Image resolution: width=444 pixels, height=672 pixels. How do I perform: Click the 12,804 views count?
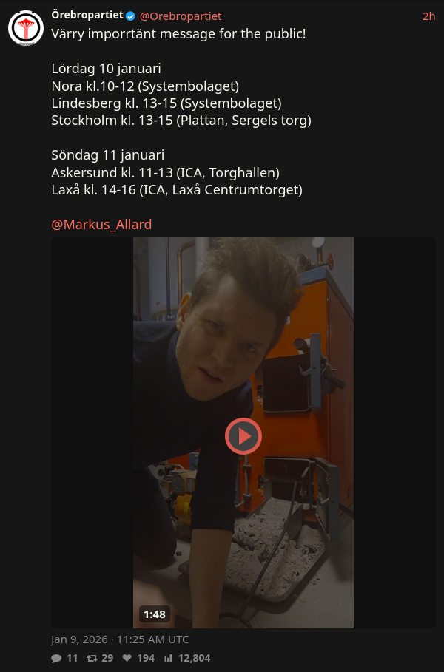(195, 658)
